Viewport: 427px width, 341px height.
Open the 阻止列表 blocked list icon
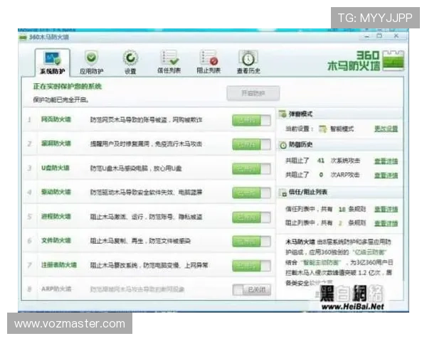point(209,58)
